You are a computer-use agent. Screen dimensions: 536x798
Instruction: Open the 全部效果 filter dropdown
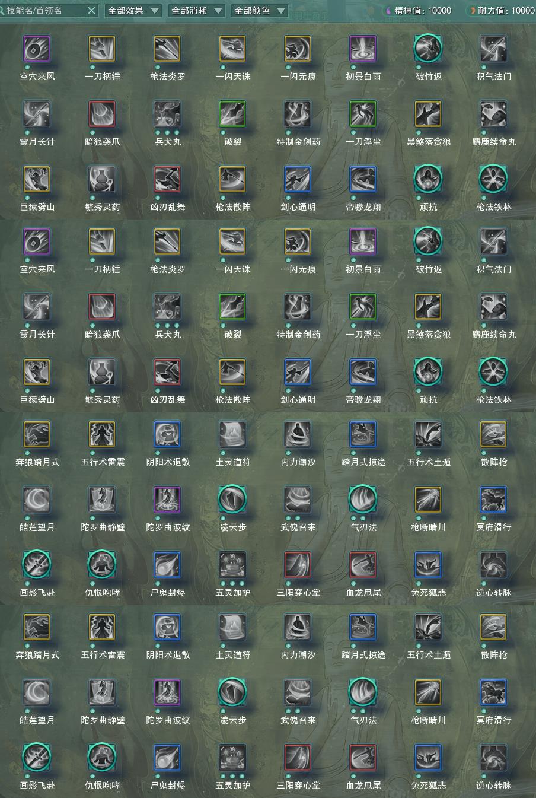133,10
